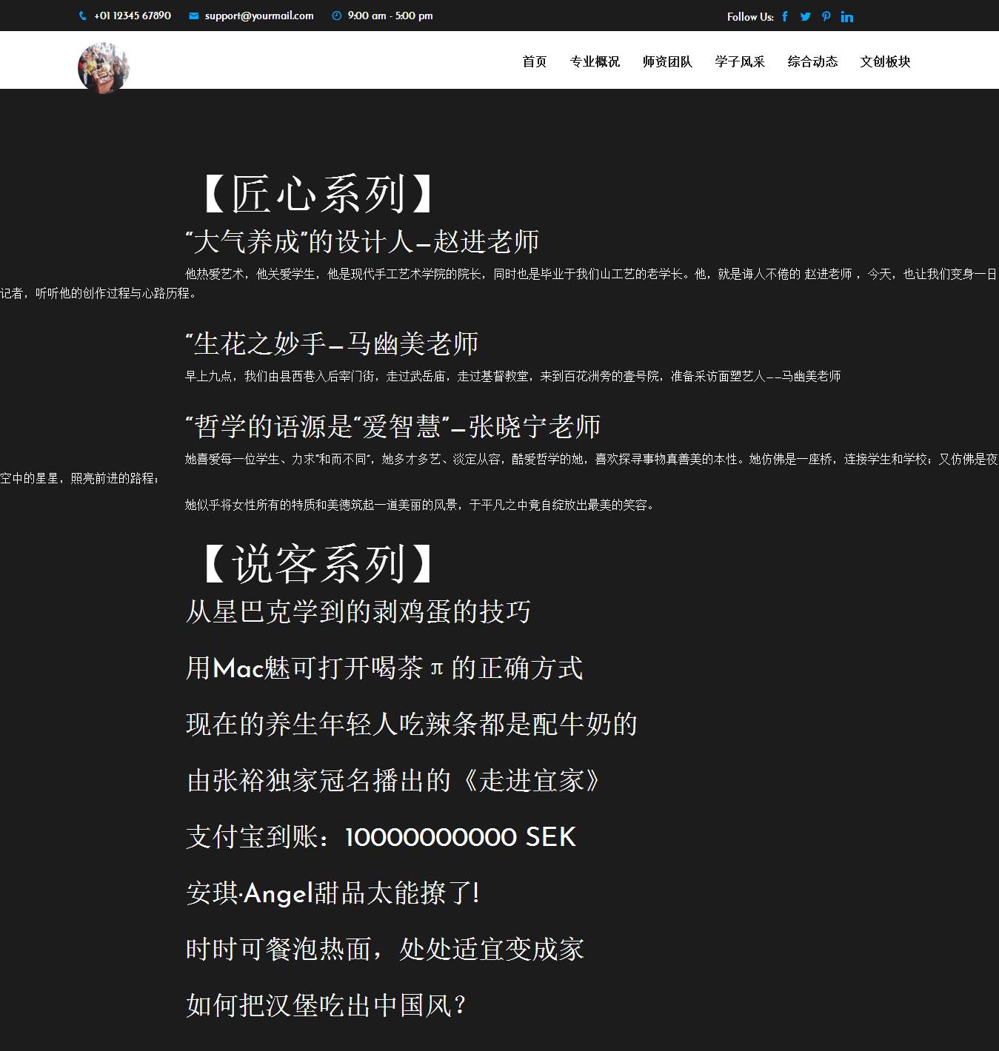Open 从星巴克学到的剥鸡蛋的技巧 article
This screenshot has height=1051, width=999.
click(358, 611)
